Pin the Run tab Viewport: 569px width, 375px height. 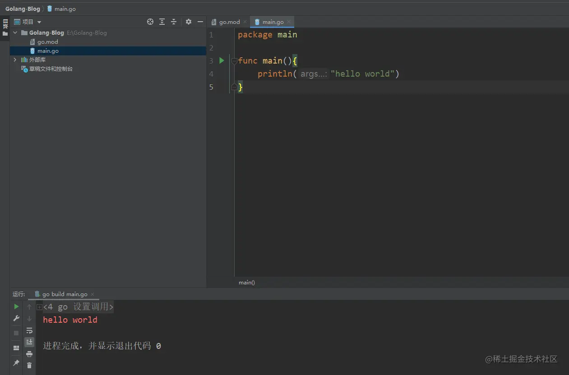click(x=16, y=363)
